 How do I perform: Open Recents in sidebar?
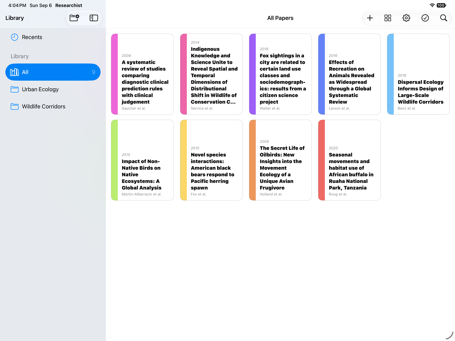tap(53, 37)
